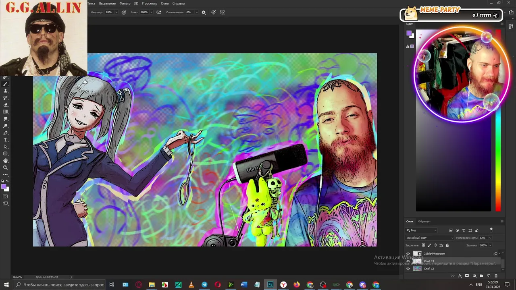Open brush smoothing settings gear
The width and height of the screenshot is (516, 290).
(204, 12)
